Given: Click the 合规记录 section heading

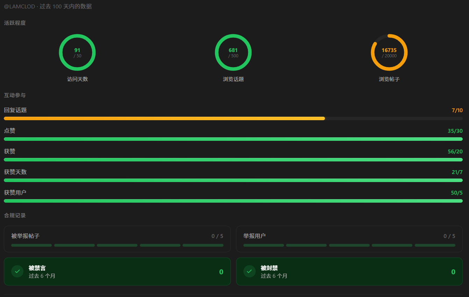Looking at the screenshot, I should (x=15, y=216).
